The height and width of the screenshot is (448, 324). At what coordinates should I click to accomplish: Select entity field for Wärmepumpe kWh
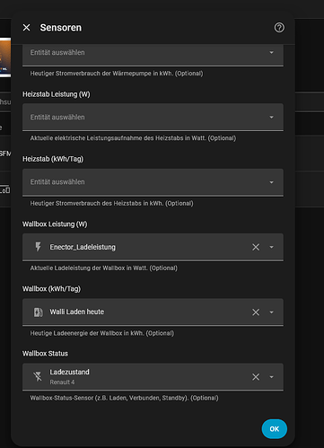[153, 55]
